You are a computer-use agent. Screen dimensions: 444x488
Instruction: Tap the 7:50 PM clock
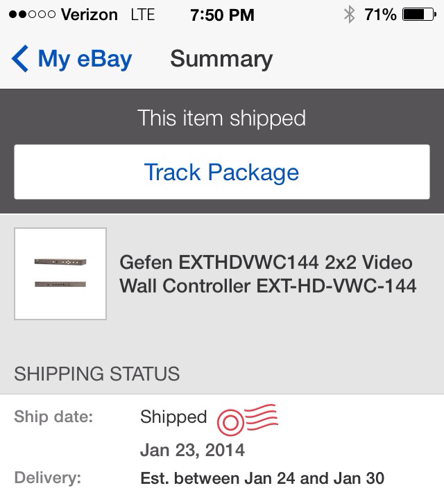(222, 15)
